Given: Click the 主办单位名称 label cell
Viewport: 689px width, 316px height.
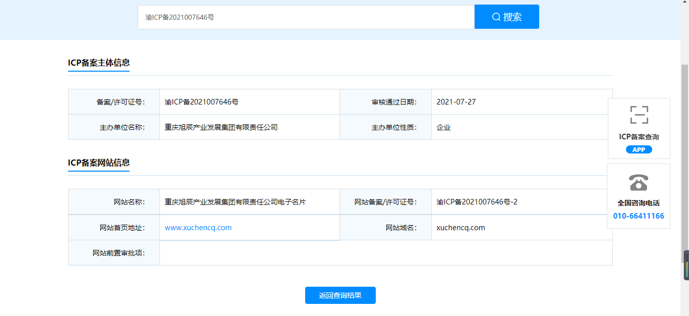Looking at the screenshot, I should click(x=114, y=127).
